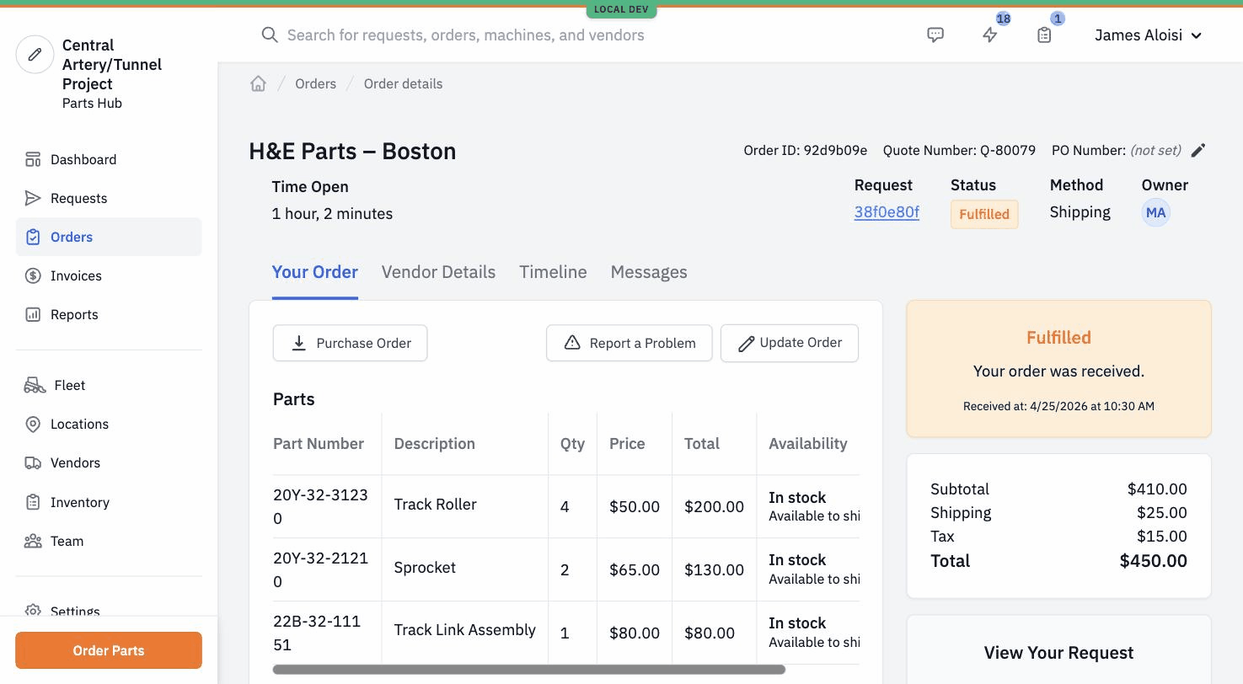The height and width of the screenshot is (684, 1243).
Task: Click Report a Problem button
Action: point(629,343)
